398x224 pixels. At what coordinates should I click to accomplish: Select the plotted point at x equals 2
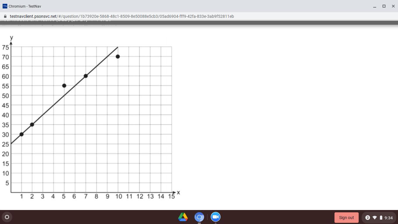(32, 125)
